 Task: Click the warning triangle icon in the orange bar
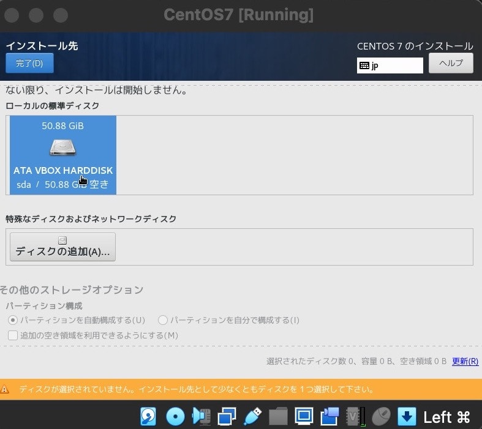click(5, 390)
